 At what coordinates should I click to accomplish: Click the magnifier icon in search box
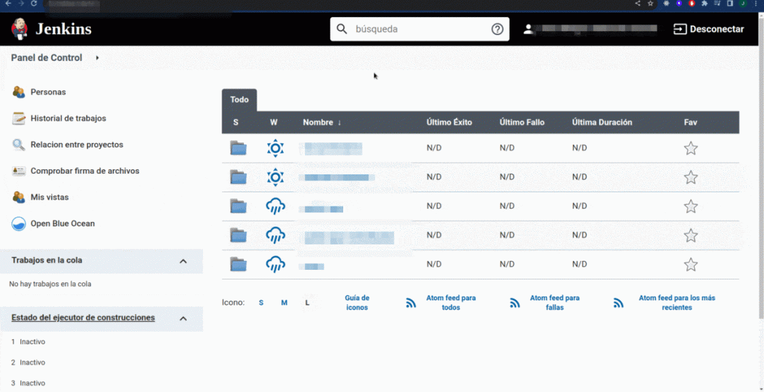pos(342,29)
